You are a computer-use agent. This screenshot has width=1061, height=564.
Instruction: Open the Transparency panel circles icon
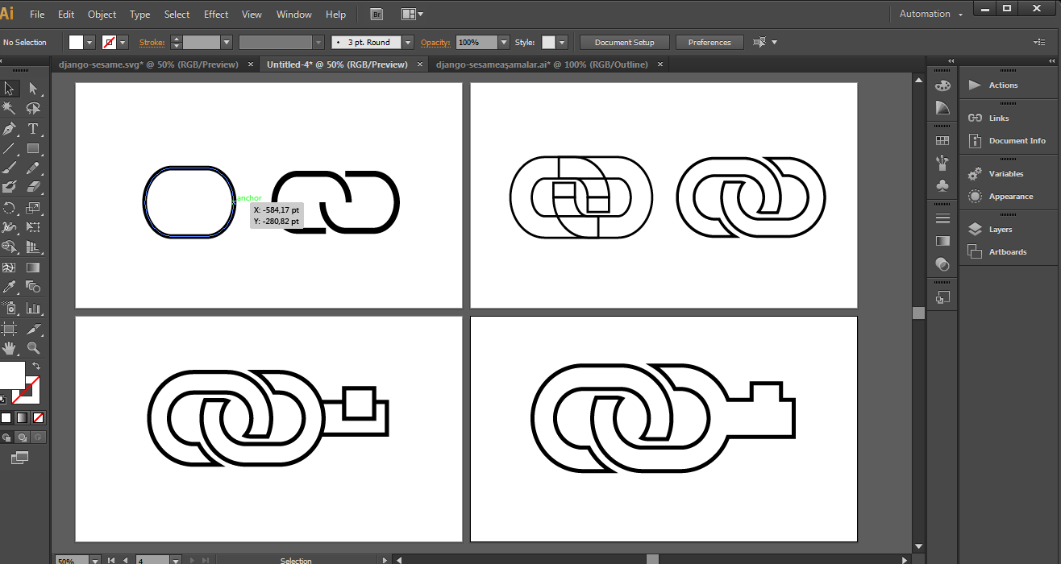tap(942, 263)
